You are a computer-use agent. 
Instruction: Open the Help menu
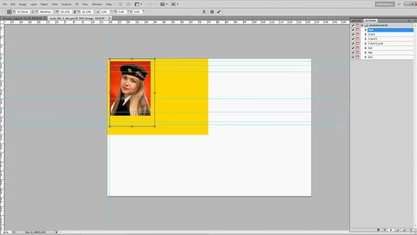109,5
